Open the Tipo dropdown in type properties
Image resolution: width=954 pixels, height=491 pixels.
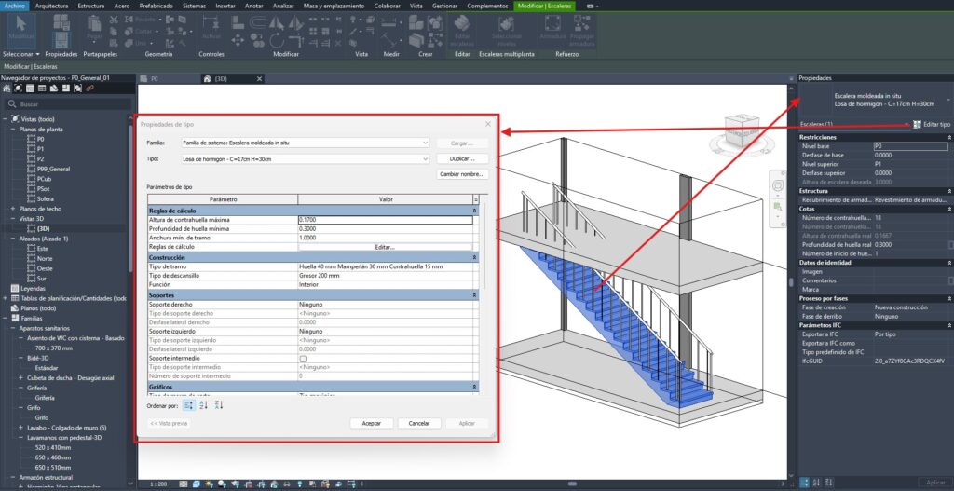pos(425,159)
